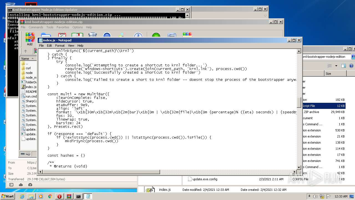355x200 pixels.
Task: Click the first download dialog bottom icon
Action: click(x=11, y=185)
